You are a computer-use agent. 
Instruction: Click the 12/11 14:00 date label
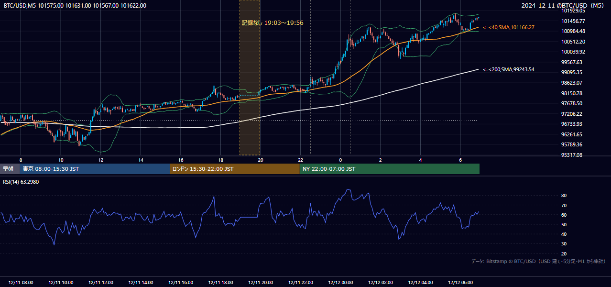[141, 283]
